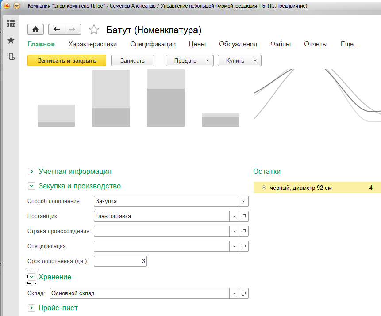Switch to the Цены tab

tap(197, 44)
